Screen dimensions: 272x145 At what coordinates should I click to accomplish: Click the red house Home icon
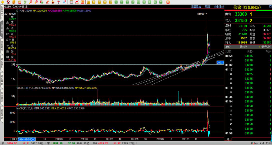tap(8, 2)
